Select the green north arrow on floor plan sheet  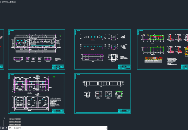pos(60,35)
